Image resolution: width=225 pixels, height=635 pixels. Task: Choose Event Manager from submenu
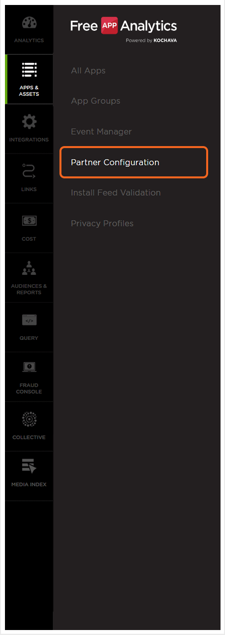click(x=101, y=132)
